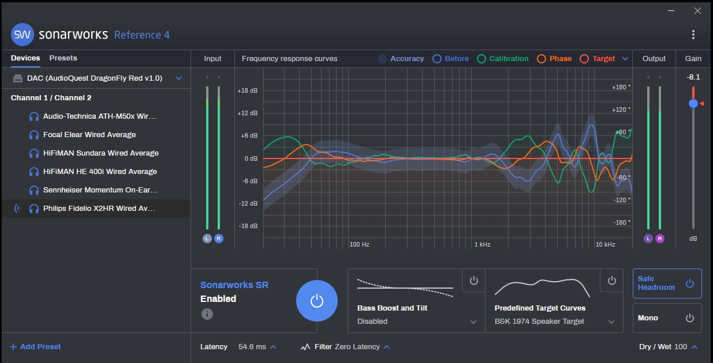Viewport: 713px width, 363px height.
Task: Select HiFiMAN HE 400i Wired Average profile
Action: click(x=95, y=172)
